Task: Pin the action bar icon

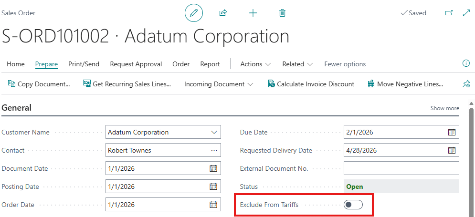Action: tap(466, 84)
